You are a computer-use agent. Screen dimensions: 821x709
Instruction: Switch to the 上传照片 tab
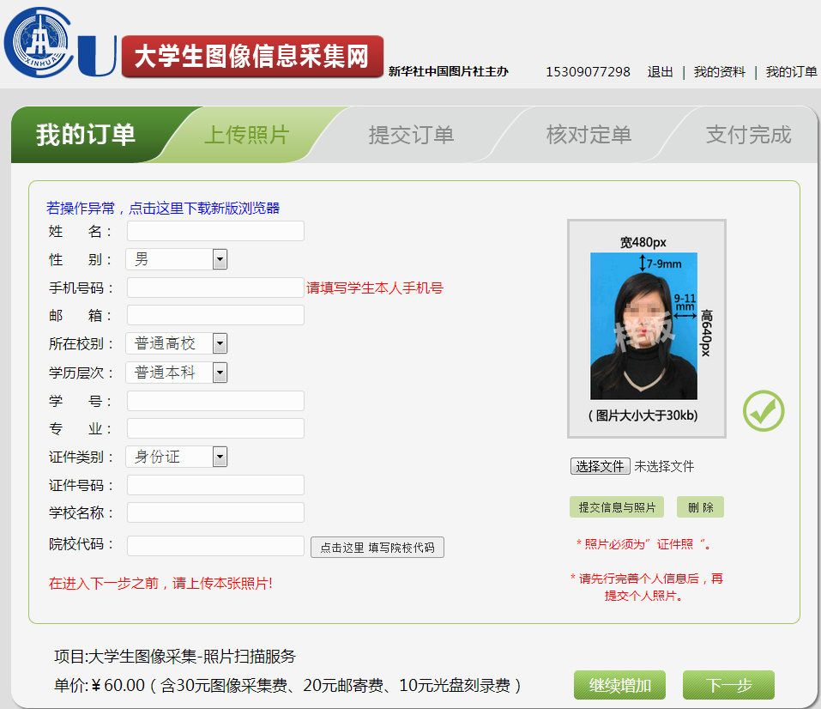(246, 135)
